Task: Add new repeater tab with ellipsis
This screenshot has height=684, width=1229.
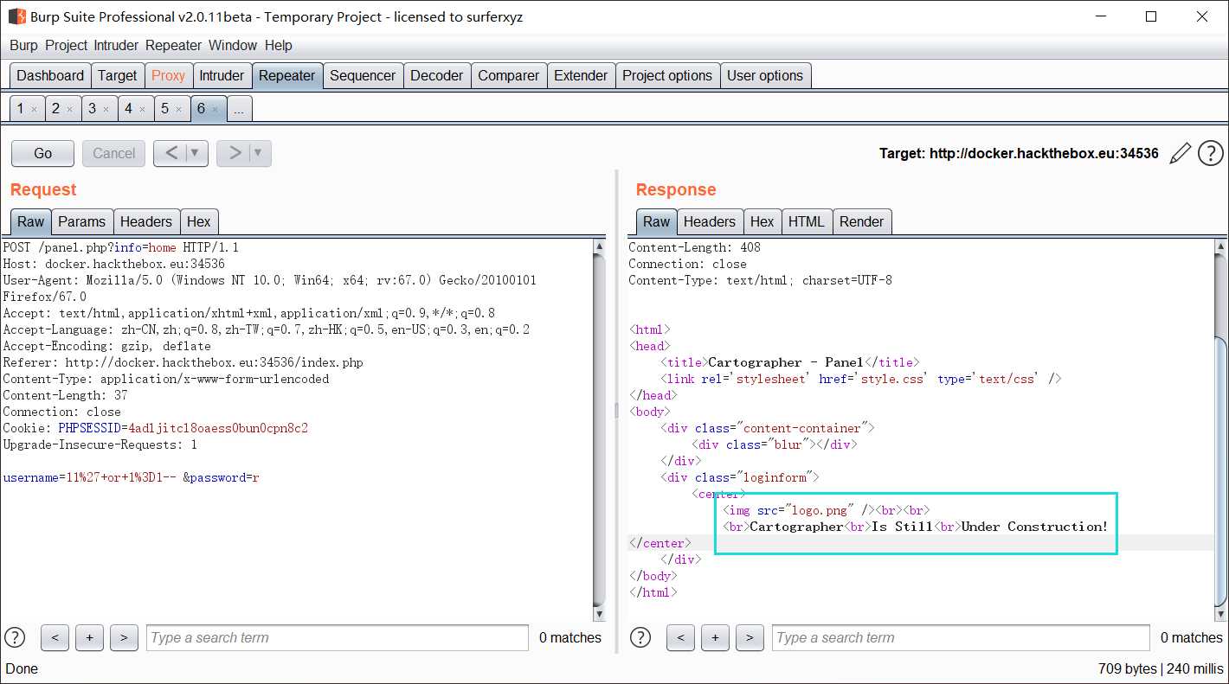Action: pos(239,109)
